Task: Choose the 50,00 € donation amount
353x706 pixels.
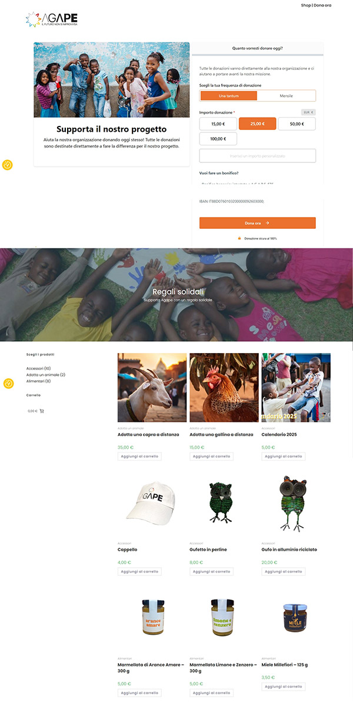Action: (x=297, y=124)
